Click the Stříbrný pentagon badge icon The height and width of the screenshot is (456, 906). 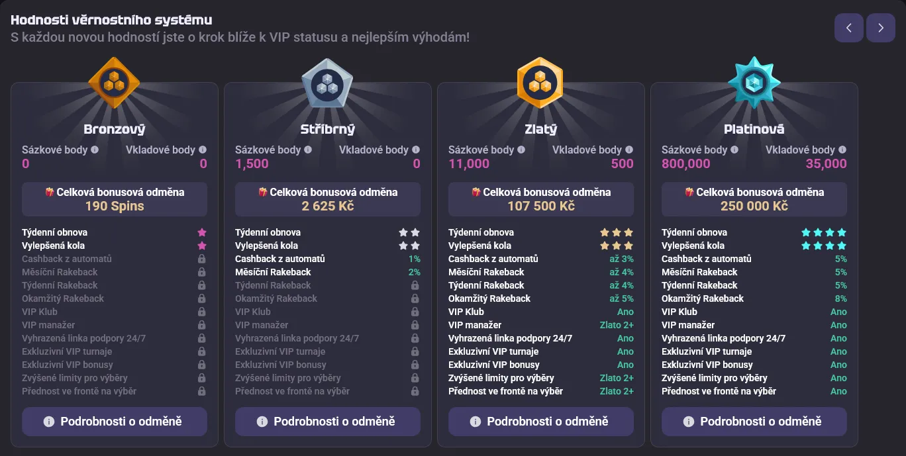pyautogui.click(x=327, y=83)
